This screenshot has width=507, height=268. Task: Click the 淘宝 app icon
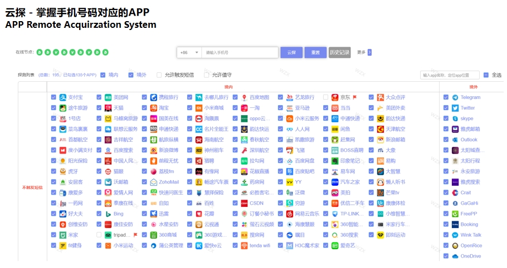tap(154, 108)
